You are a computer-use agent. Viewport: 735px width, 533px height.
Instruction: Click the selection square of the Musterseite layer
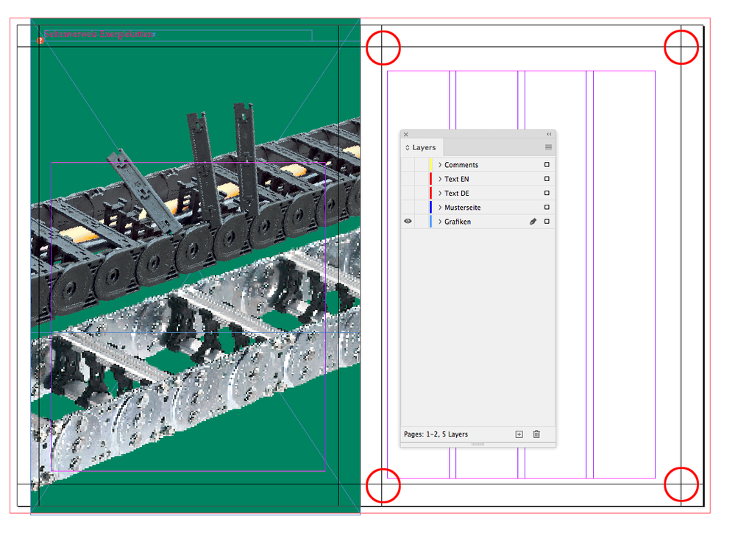(547, 207)
